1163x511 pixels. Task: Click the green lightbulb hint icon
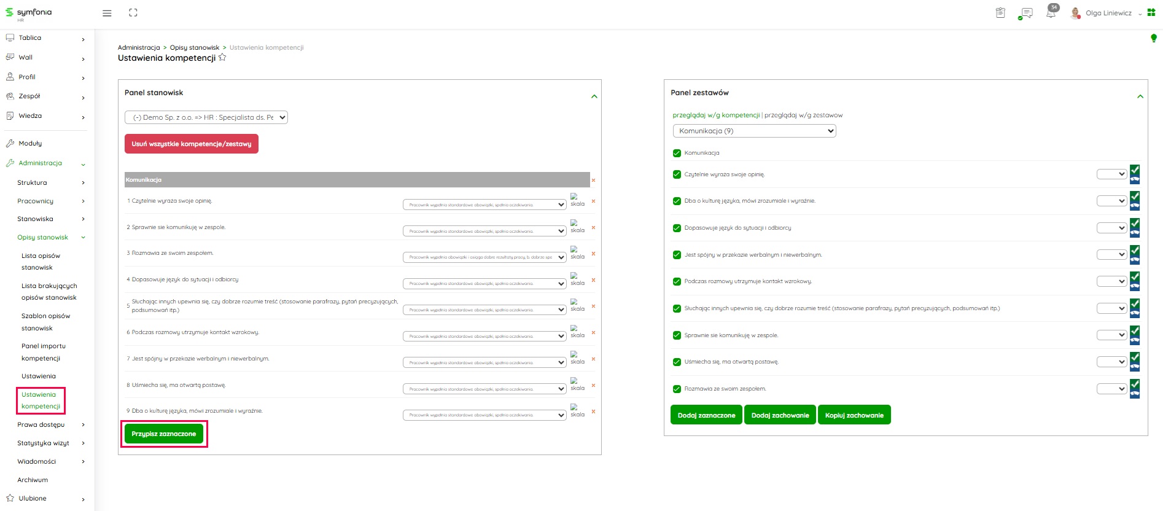1153,39
